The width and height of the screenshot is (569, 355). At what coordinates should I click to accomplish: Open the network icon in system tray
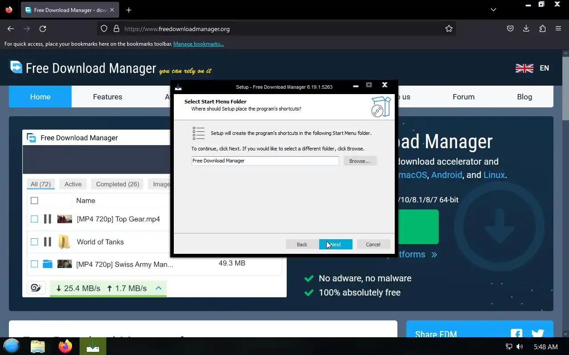(509, 347)
